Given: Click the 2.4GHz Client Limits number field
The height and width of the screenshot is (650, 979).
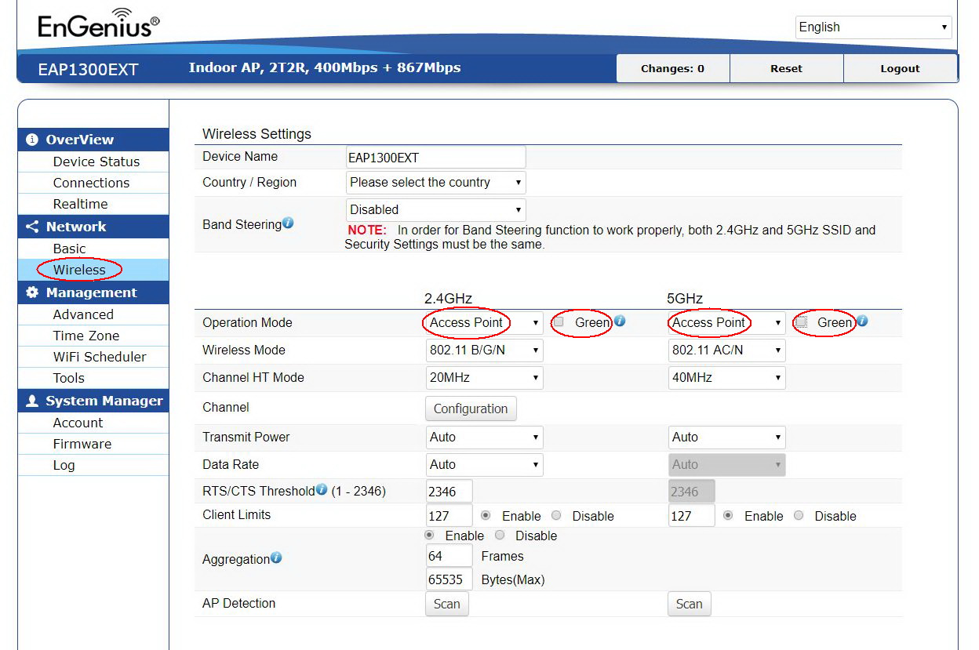Looking at the screenshot, I should (449, 516).
